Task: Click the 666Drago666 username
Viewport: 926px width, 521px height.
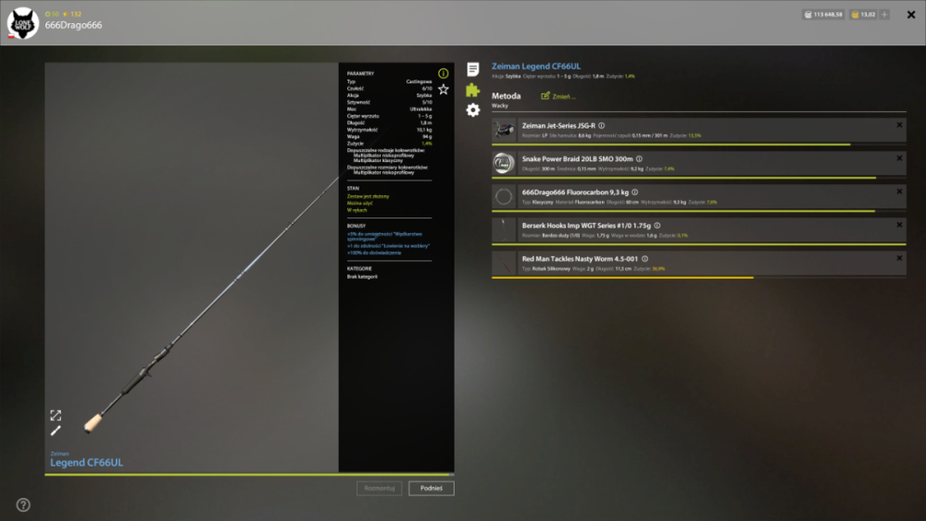Action: (x=73, y=25)
